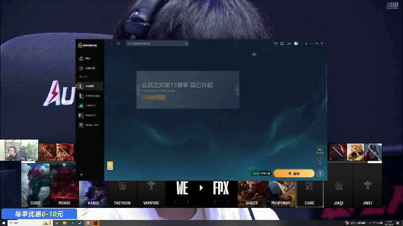
Task: Click the magnifier icon in the search box
Action: (186, 44)
